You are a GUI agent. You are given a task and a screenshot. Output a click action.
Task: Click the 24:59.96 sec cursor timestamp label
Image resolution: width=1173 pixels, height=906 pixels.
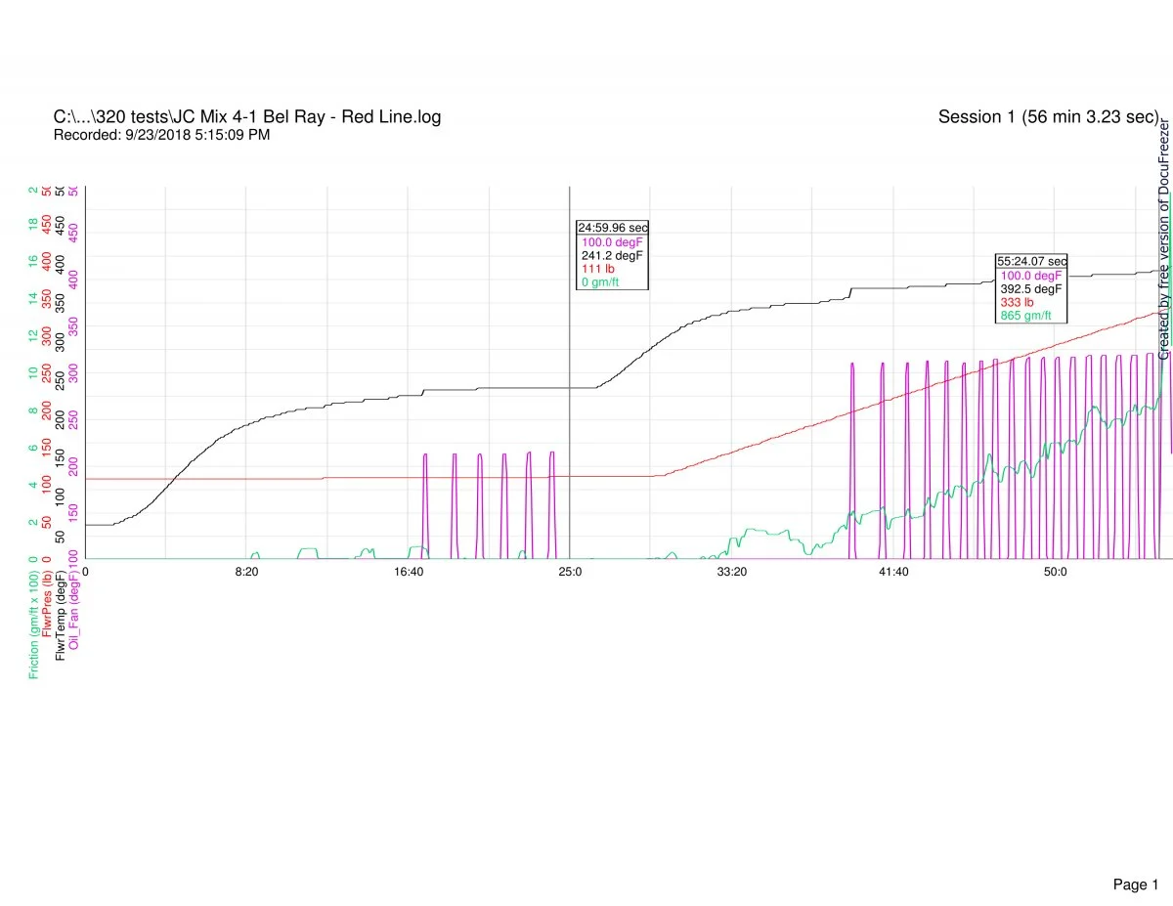(x=613, y=228)
